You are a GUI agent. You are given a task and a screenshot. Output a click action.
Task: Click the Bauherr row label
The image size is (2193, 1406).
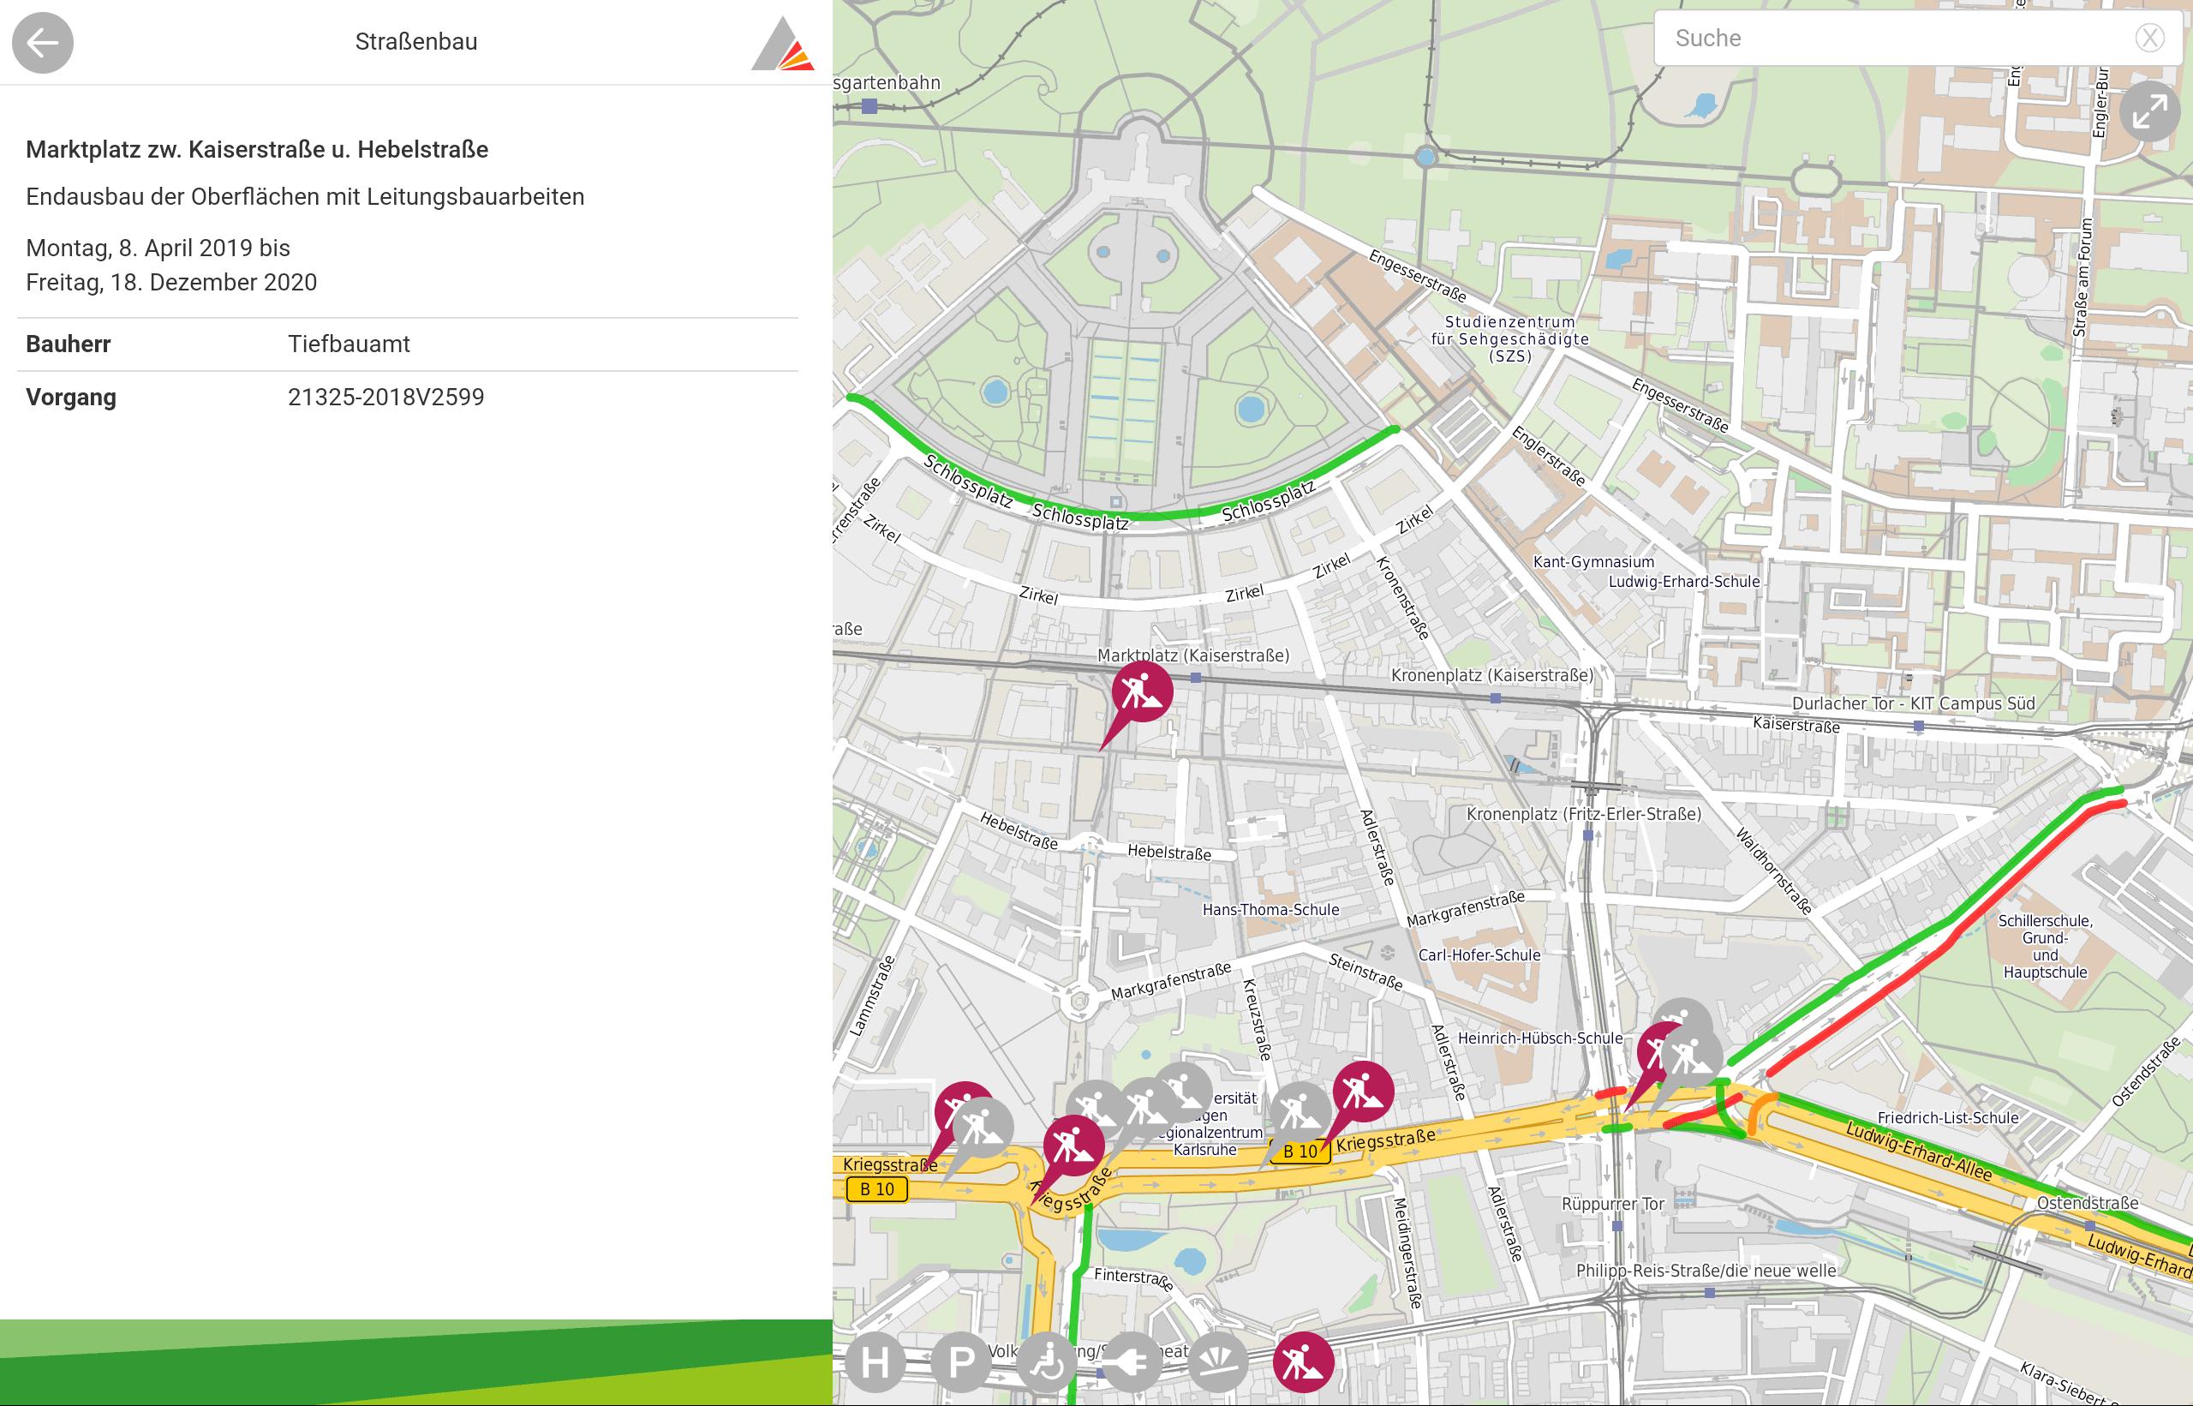(x=69, y=344)
